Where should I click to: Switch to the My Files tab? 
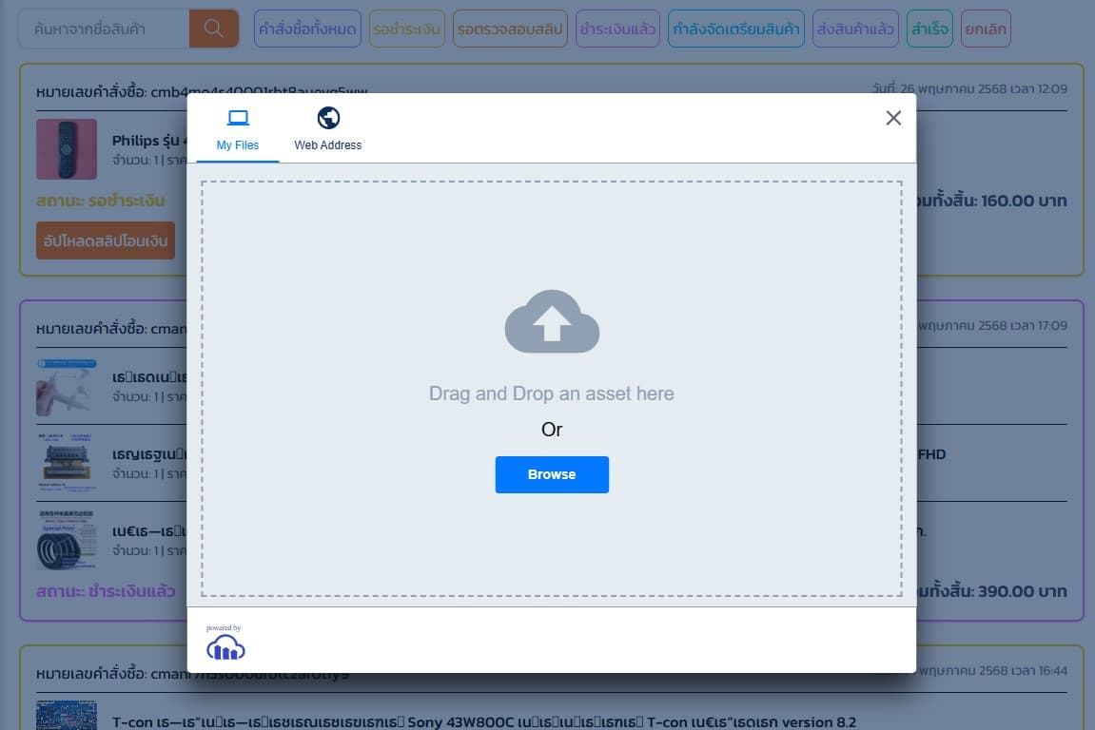click(x=238, y=130)
